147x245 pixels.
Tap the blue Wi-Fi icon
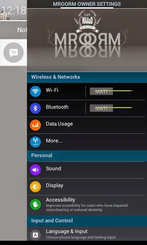coord(36,91)
